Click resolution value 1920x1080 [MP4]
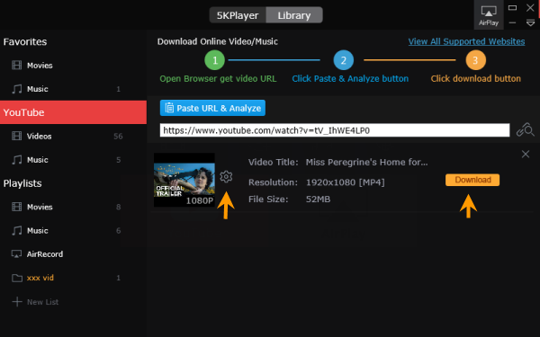Image resolution: width=540 pixels, height=337 pixels. coord(345,182)
